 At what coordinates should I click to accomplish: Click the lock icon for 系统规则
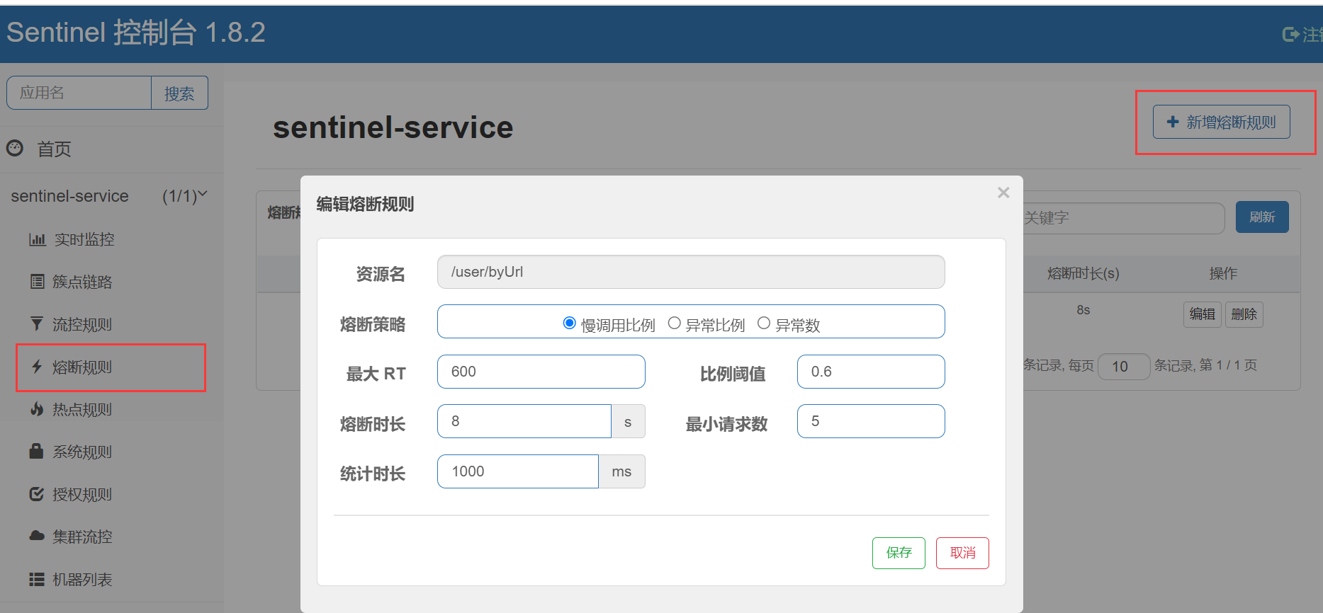tap(36, 451)
